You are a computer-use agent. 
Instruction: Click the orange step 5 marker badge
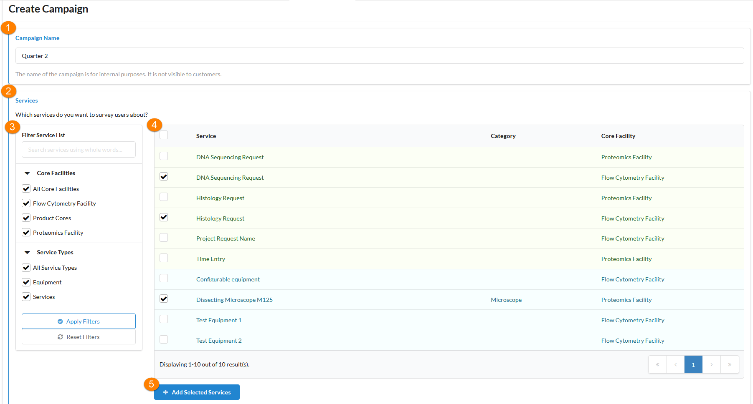pos(151,384)
